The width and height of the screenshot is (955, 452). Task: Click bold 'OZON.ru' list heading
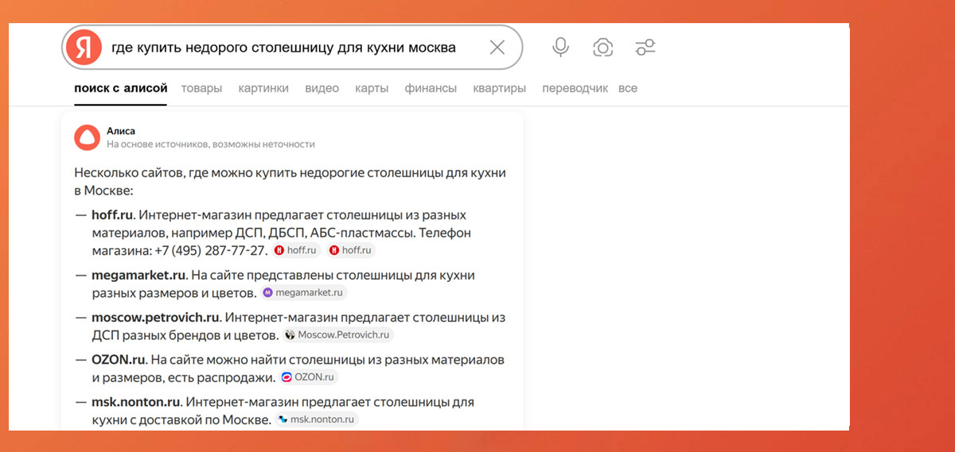tap(119, 360)
